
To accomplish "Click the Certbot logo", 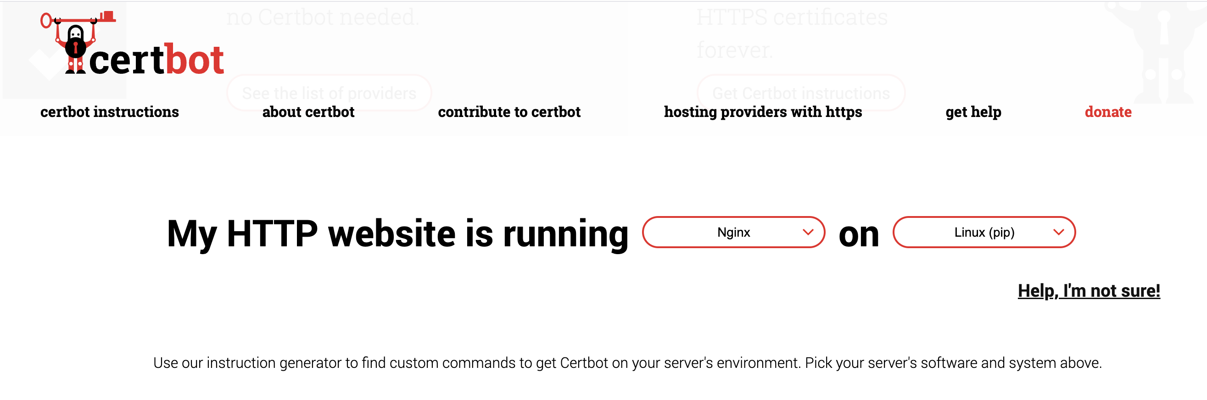I will coord(132,43).
